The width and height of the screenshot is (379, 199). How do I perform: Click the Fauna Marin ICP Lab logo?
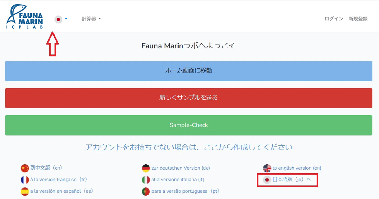tap(25, 17)
